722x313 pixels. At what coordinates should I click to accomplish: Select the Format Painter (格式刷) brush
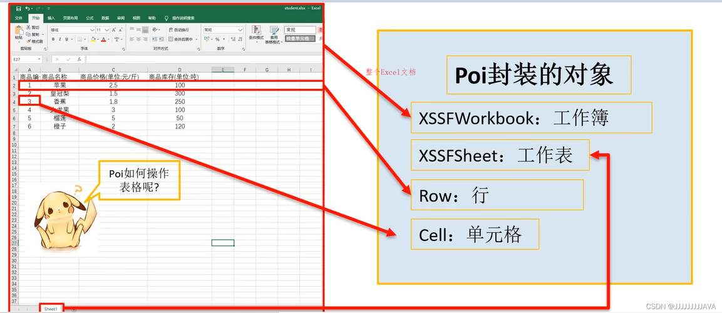click(x=29, y=41)
